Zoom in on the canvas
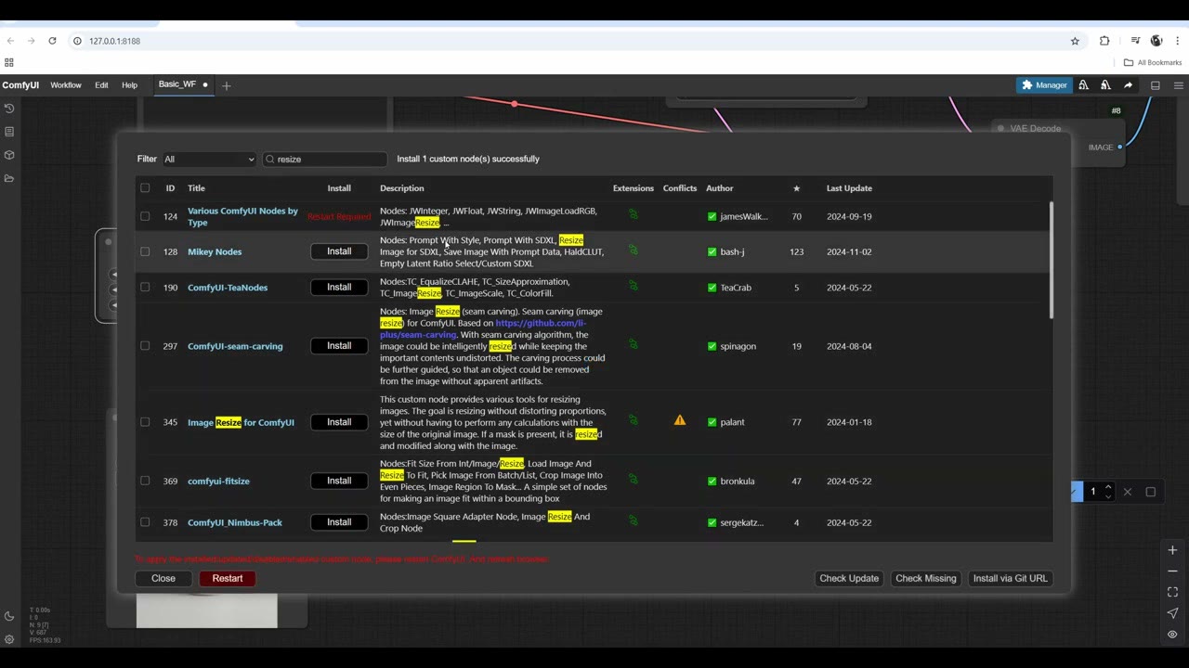1189x668 pixels. 1172,550
